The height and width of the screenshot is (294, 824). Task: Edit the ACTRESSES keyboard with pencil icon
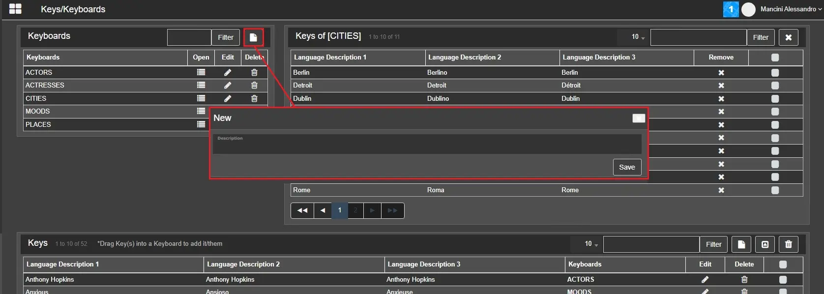[228, 85]
